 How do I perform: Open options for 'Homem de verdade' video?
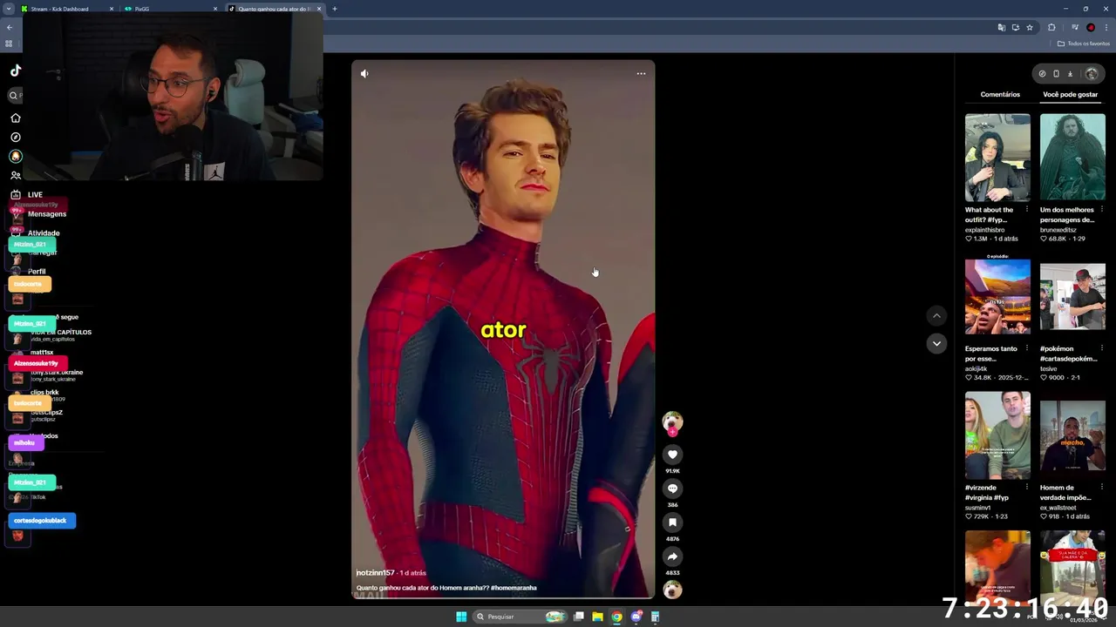coord(1102,488)
